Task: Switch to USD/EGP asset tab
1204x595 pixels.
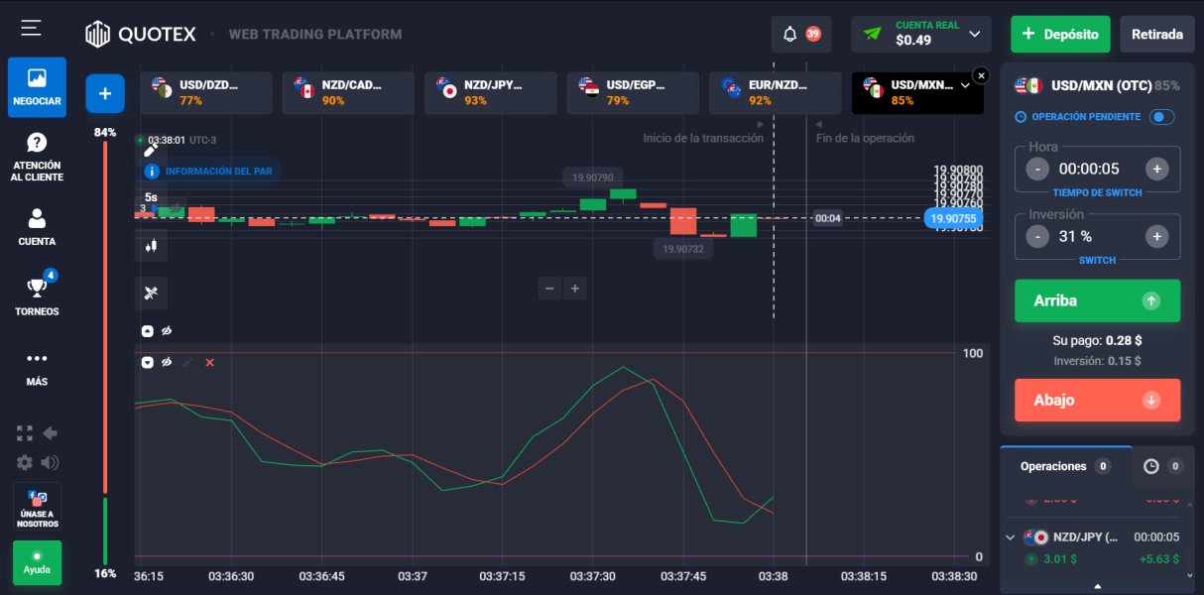Action: 633,92
